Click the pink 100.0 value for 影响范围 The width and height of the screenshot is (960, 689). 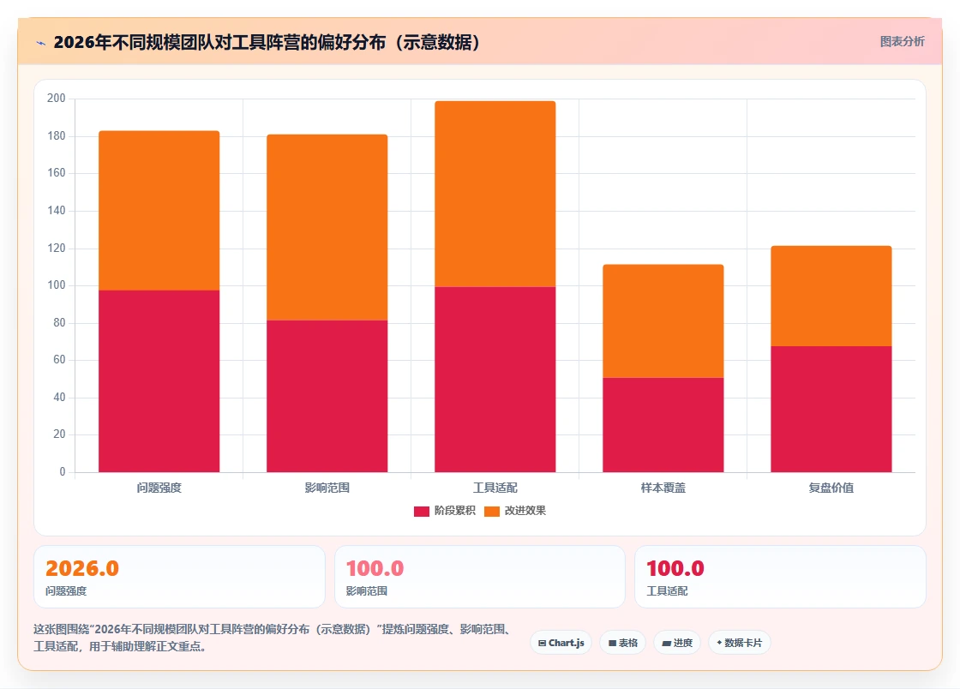375,568
